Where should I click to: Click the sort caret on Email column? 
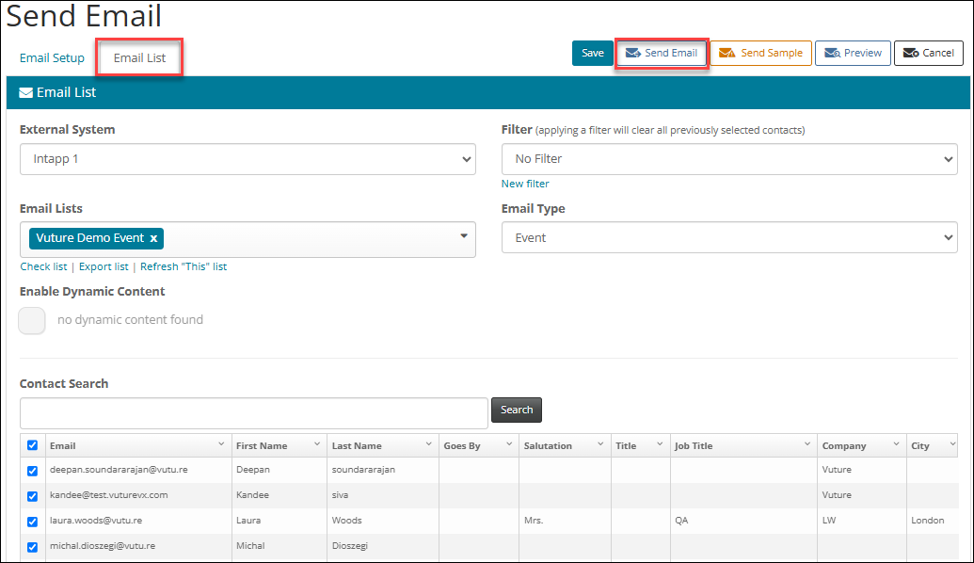coord(220,444)
